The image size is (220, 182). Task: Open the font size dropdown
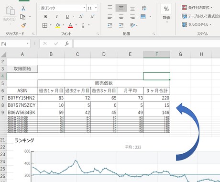coord(96,8)
